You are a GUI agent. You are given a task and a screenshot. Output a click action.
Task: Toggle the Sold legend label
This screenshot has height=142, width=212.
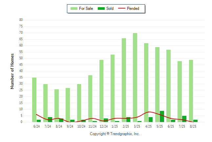(x=110, y=9)
